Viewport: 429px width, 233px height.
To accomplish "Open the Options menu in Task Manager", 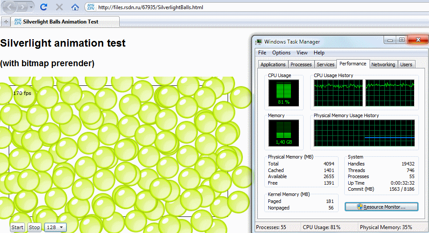I will (281, 53).
